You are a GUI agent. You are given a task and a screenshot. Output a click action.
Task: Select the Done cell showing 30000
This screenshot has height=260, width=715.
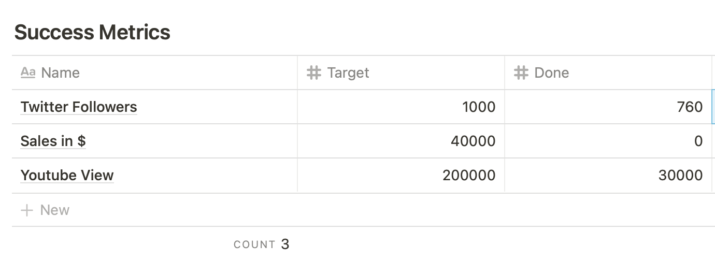click(x=608, y=175)
